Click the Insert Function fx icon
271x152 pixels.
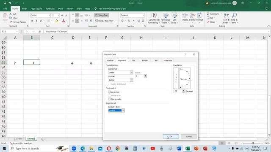coord(40,31)
